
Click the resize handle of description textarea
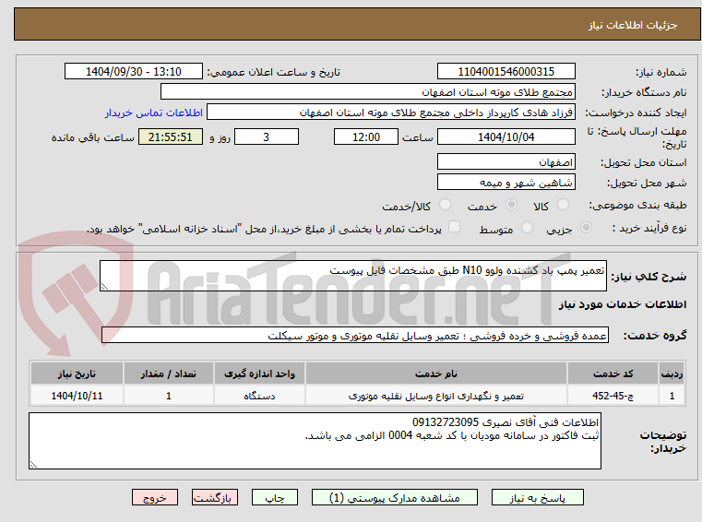[x=104, y=287]
